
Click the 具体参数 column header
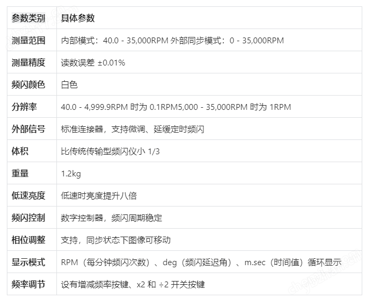(78, 18)
